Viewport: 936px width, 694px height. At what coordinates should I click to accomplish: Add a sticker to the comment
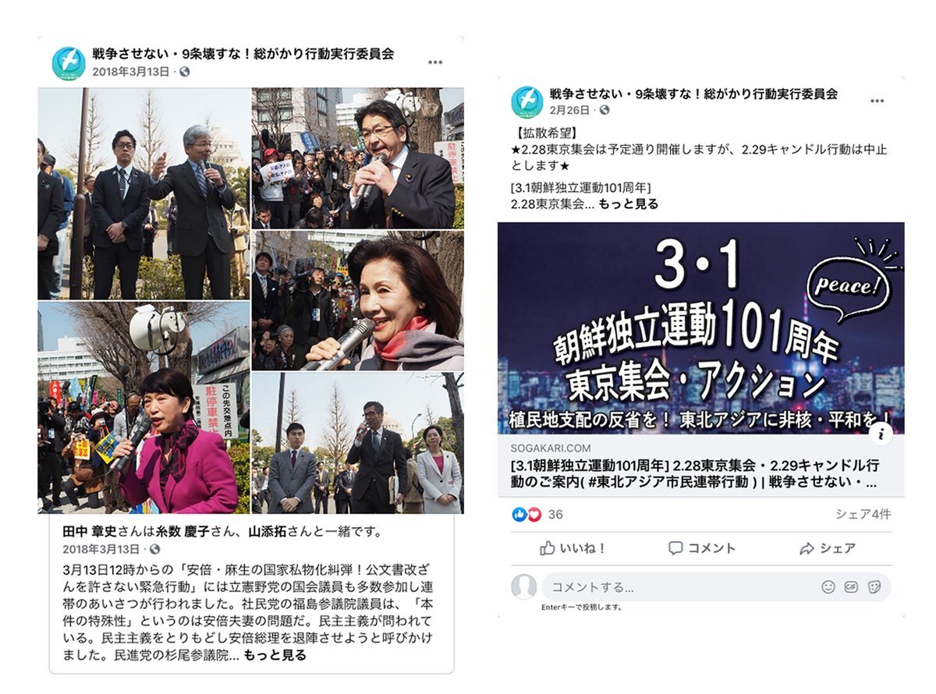coord(874,587)
